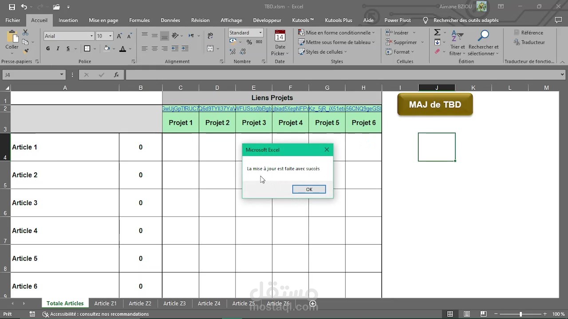This screenshot has height=319, width=568.
Task: Click the Rechercher des outils adaptés box
Action: [465, 20]
